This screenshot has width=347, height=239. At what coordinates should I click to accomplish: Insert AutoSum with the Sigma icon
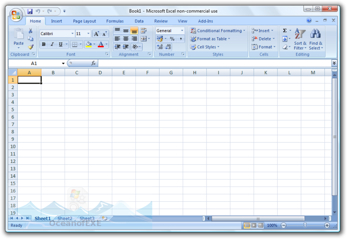tap(285, 30)
